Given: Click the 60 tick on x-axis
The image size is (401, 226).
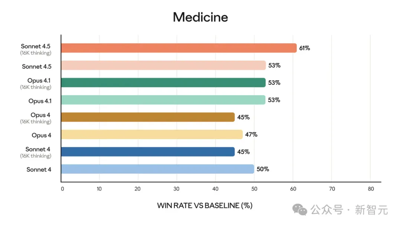Looking at the screenshot, I should (293, 189).
